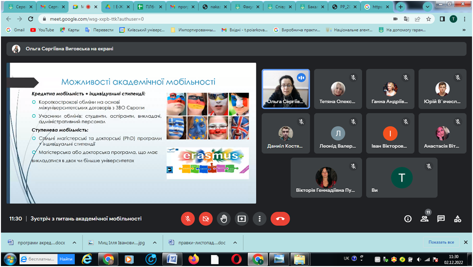Switch to the PP_20 browser tab

point(343,7)
